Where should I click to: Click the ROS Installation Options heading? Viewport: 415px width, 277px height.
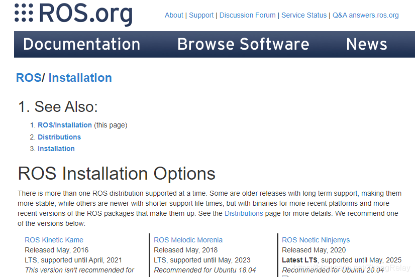point(117,174)
